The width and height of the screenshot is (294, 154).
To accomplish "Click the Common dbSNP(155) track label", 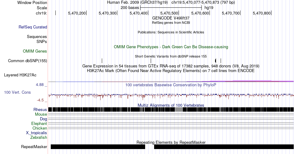I will [27, 61].
